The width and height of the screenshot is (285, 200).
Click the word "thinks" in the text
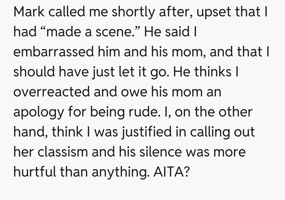pos(213,72)
